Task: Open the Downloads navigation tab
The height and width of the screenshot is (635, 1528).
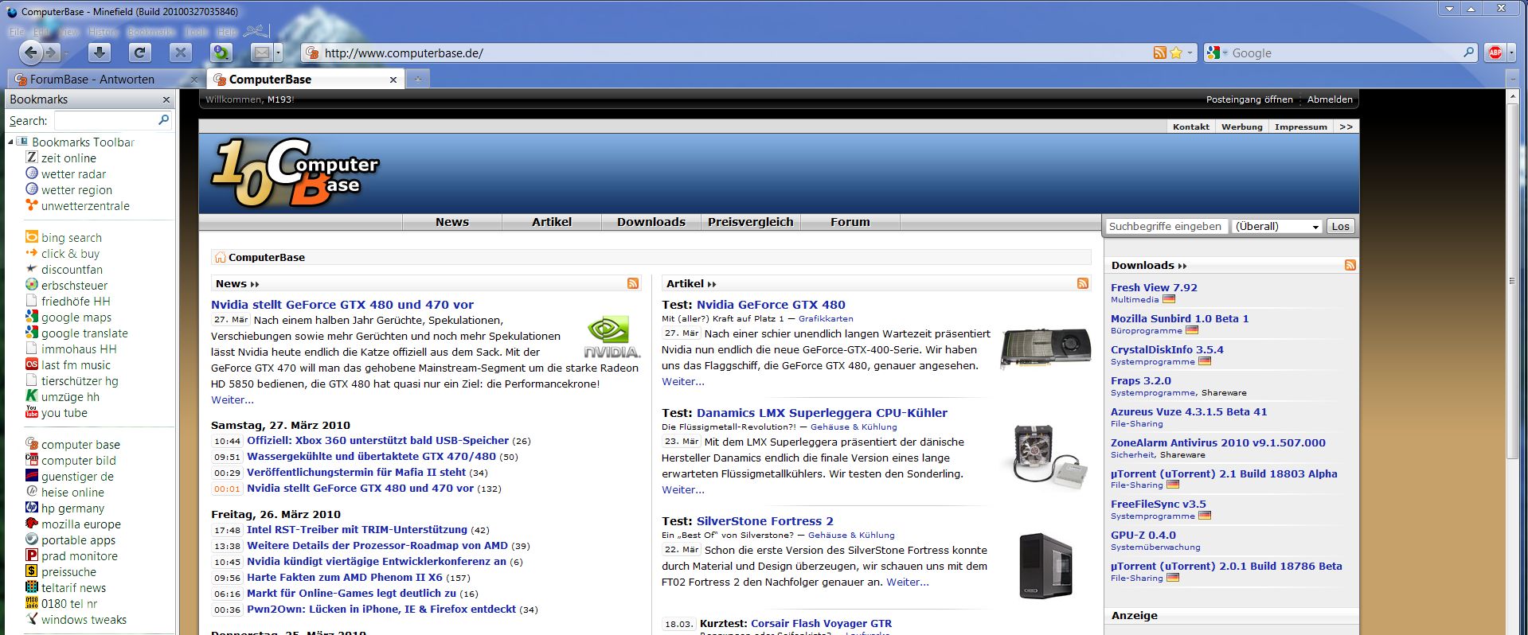Action: pos(651,222)
